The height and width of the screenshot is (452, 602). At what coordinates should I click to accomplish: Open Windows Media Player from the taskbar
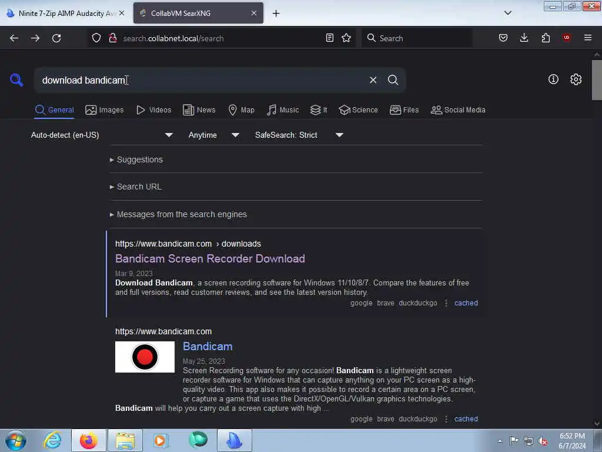160,440
